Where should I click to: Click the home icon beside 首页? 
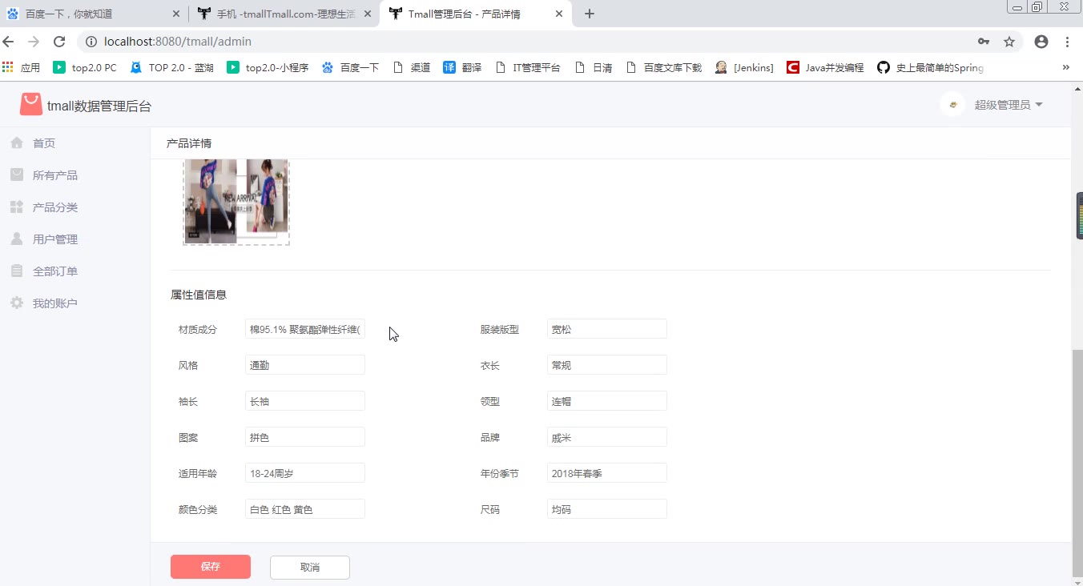click(17, 143)
